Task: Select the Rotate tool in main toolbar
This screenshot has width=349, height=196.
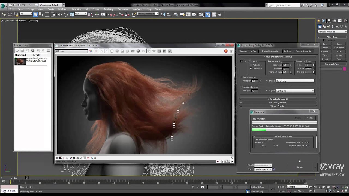Action: [66, 14]
